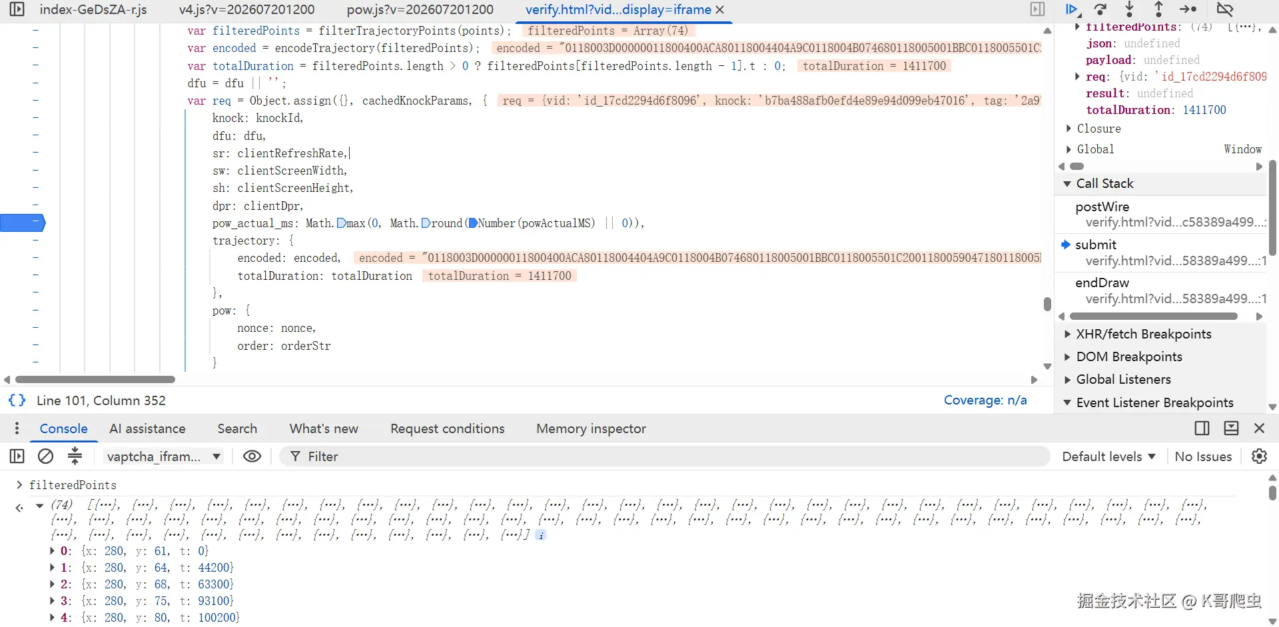
Task: Resume script execution
Action: pyautogui.click(x=1072, y=9)
